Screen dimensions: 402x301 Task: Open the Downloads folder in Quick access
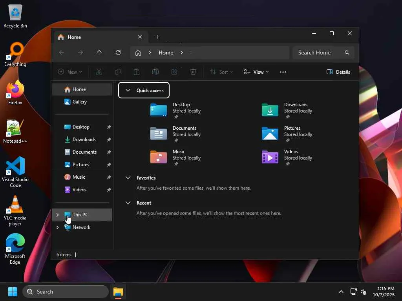(287, 110)
